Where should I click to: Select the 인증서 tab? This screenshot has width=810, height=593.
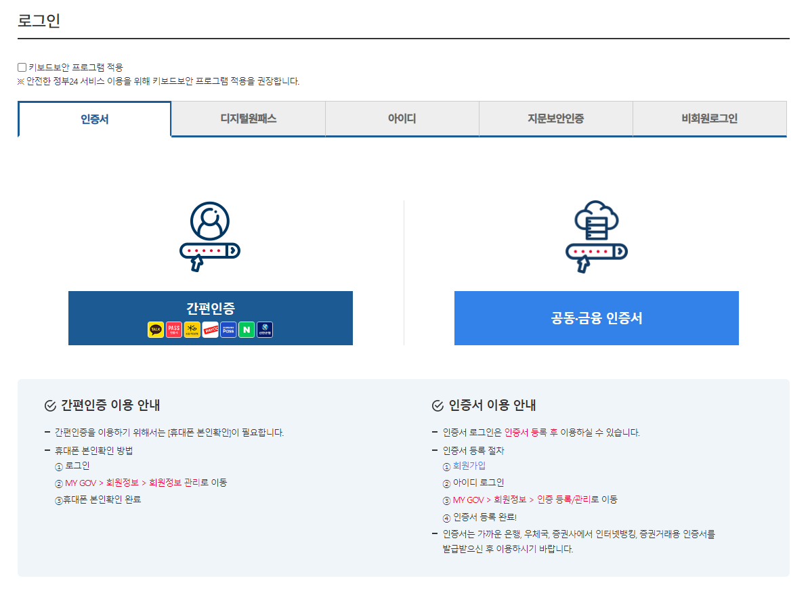[95, 119]
